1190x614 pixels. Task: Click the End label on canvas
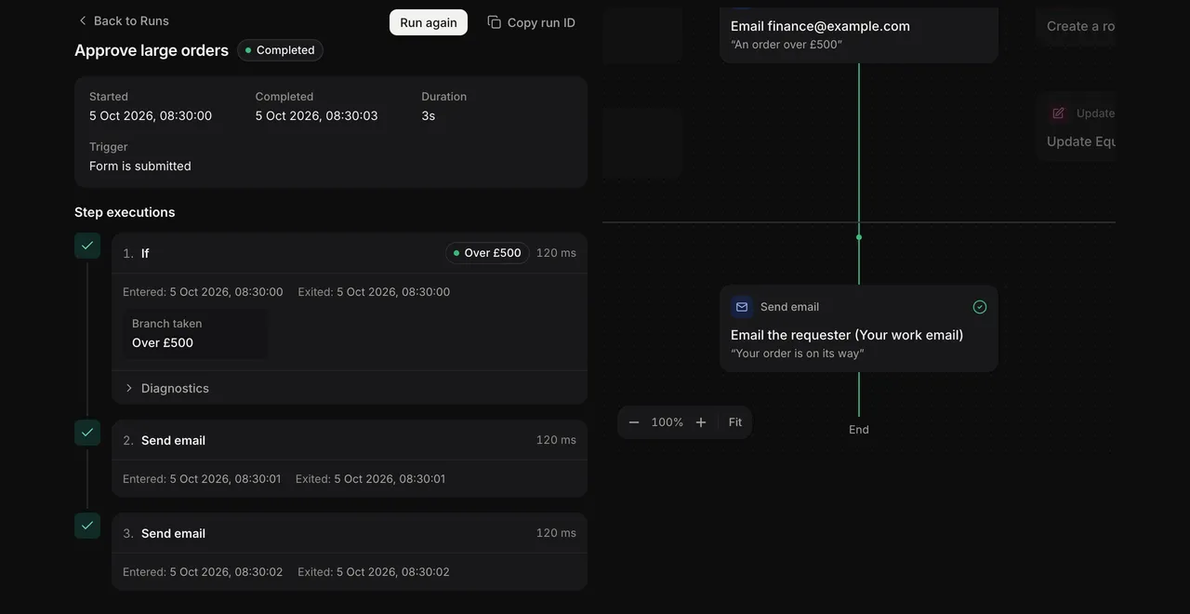click(x=859, y=430)
